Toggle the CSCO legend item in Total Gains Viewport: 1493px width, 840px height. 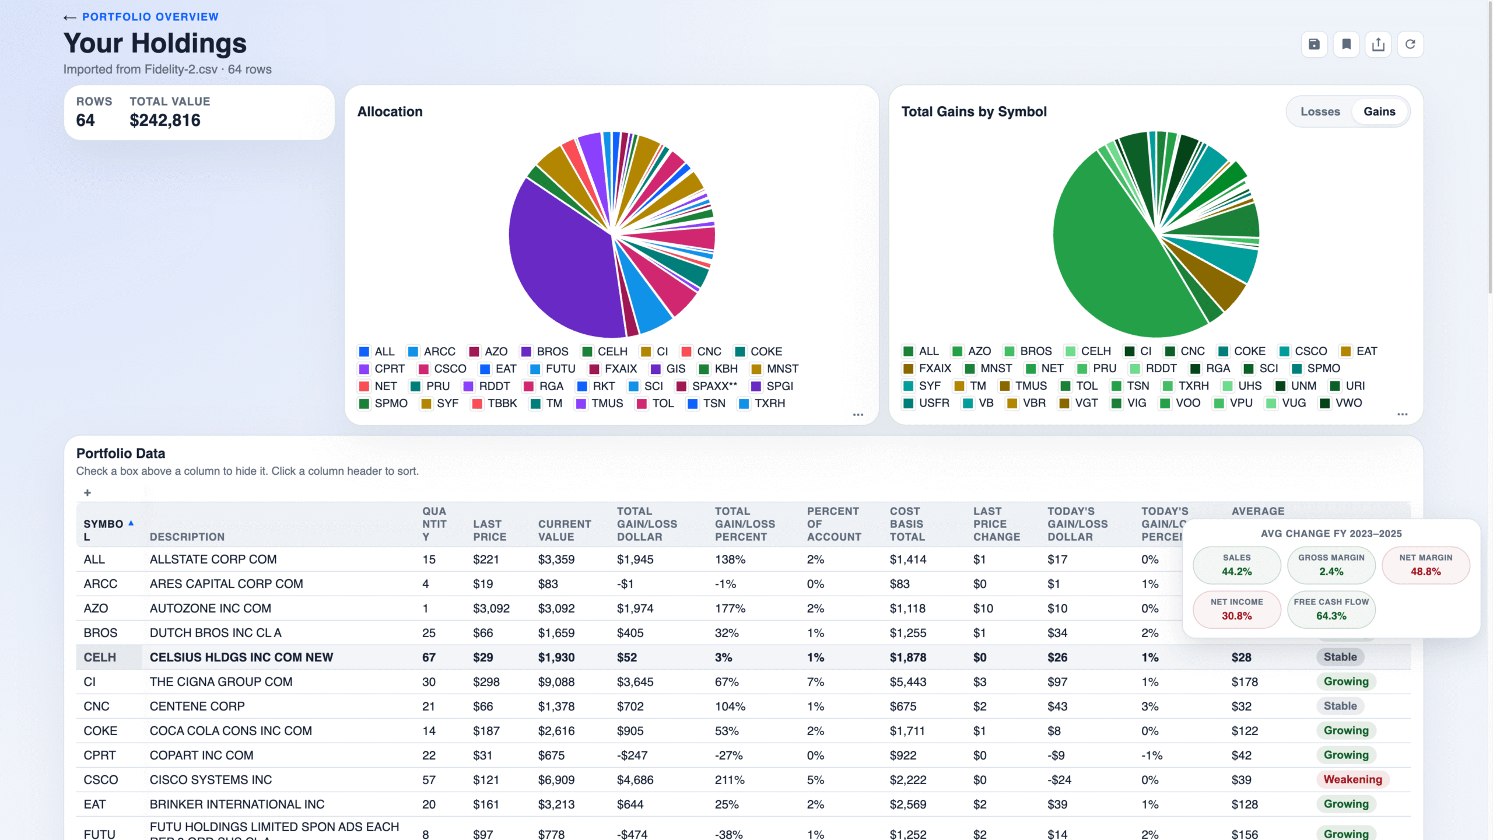tap(1303, 351)
